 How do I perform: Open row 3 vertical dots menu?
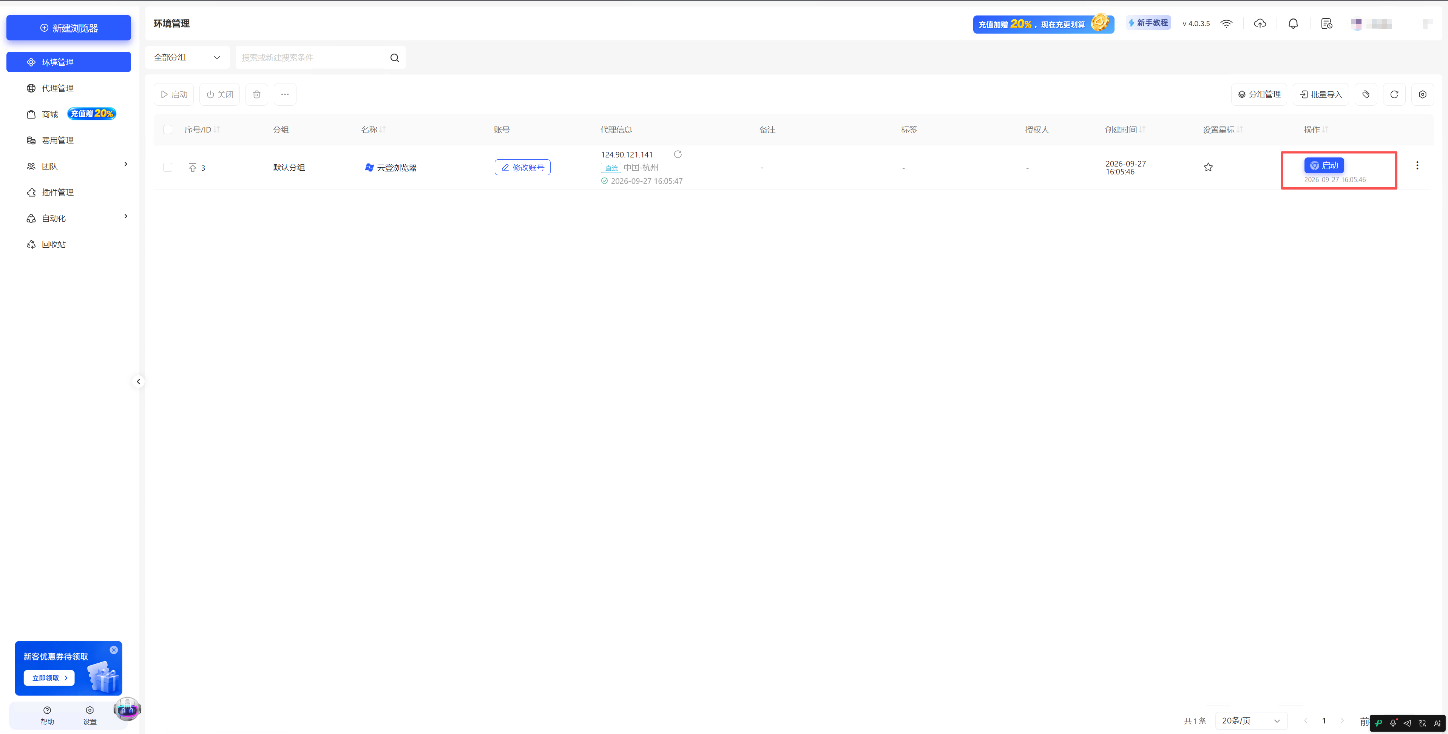1417,165
